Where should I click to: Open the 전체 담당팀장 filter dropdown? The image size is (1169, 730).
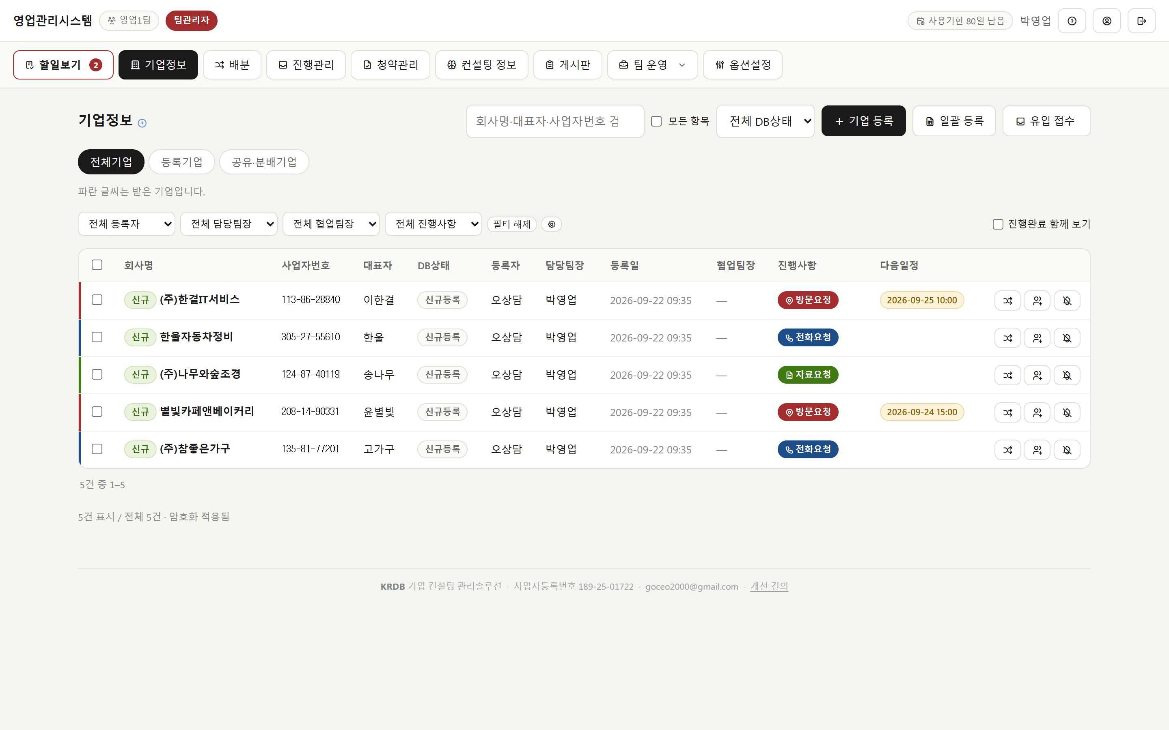[229, 224]
